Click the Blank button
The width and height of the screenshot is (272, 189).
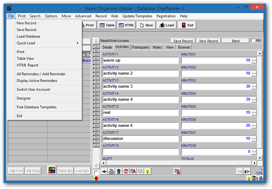(236, 41)
